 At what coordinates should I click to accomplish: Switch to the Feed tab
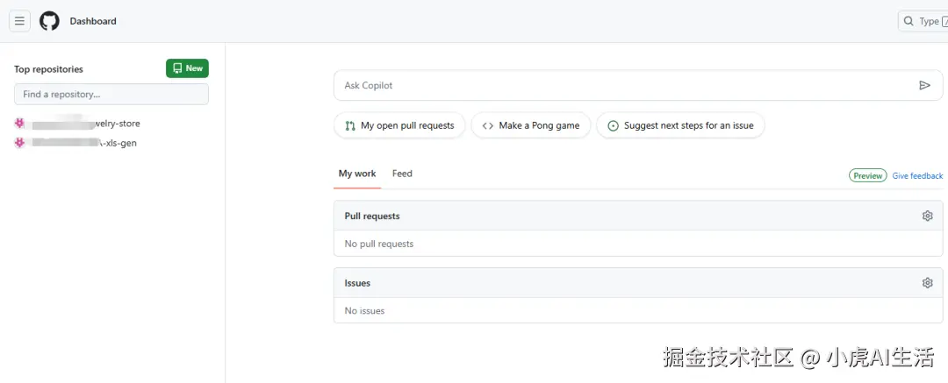(x=402, y=174)
